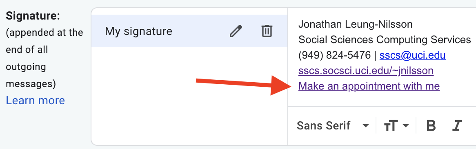This screenshot has width=476, height=149.
Task: Click the red arrow annotation
Action: click(243, 85)
